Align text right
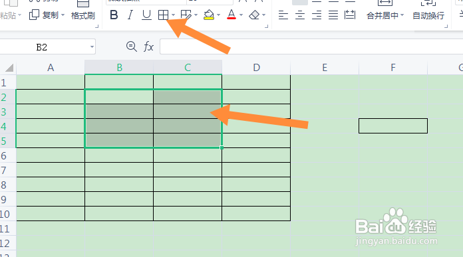The height and width of the screenshot is (257, 463). point(317,15)
